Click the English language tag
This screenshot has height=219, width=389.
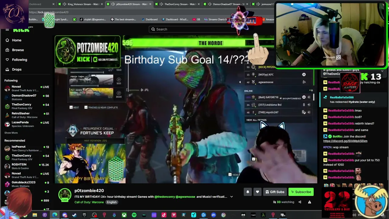[x=112, y=202]
